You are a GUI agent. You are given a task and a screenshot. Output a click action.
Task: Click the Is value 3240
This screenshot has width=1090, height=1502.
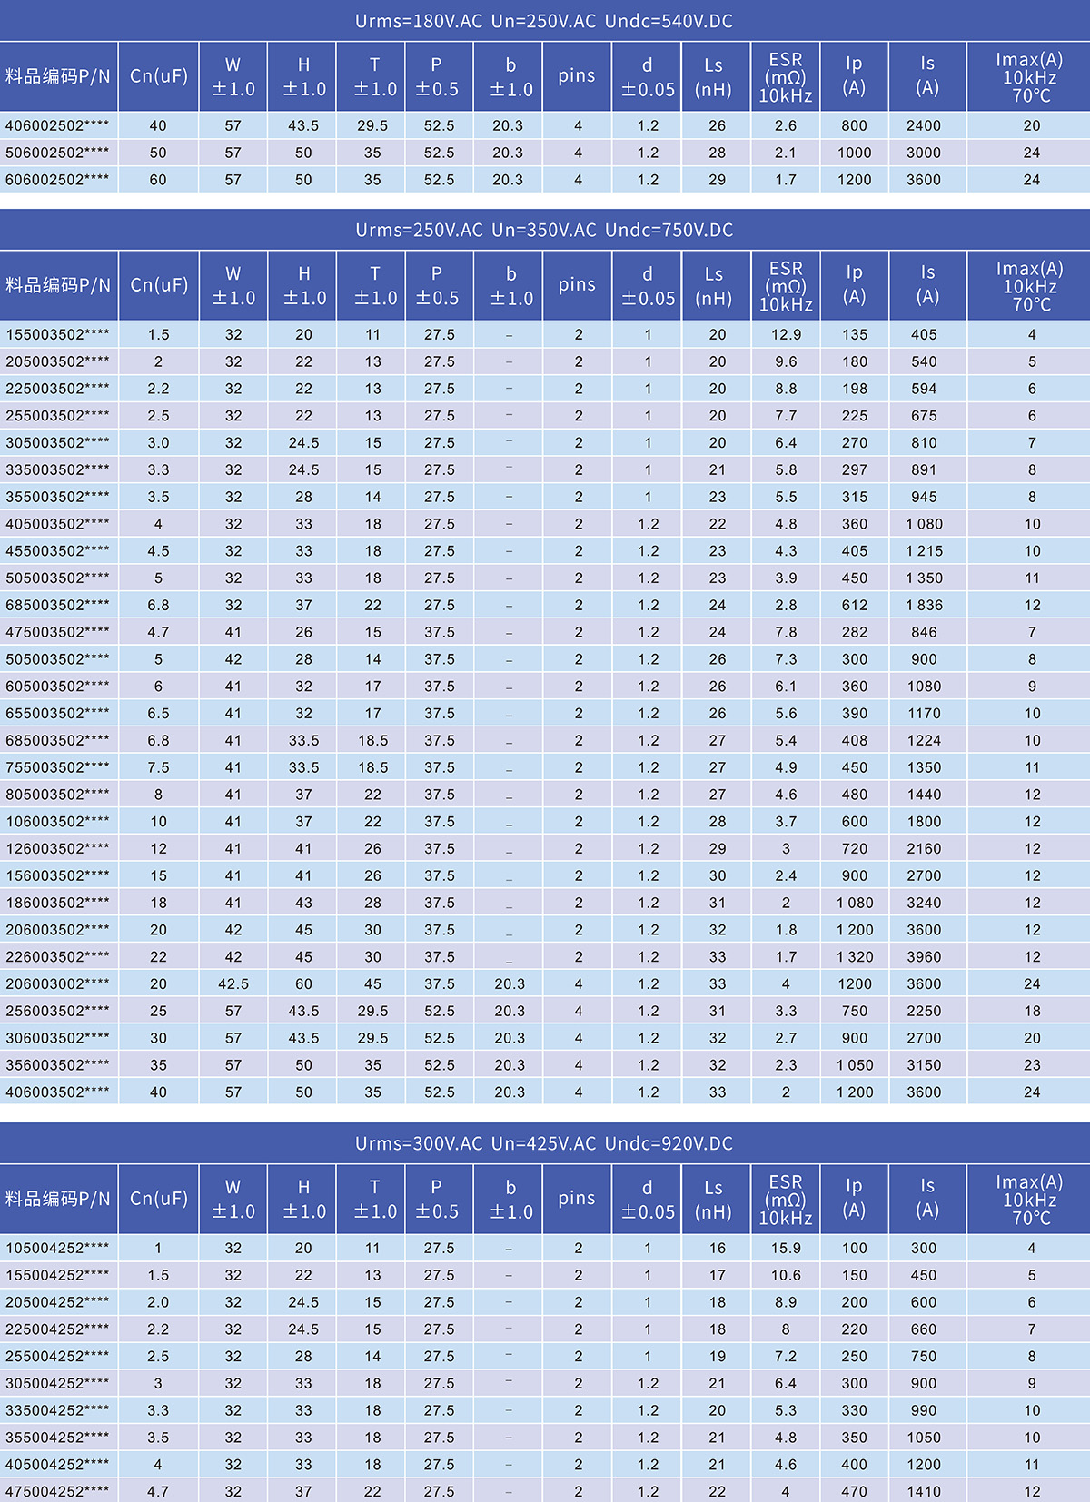924,904
